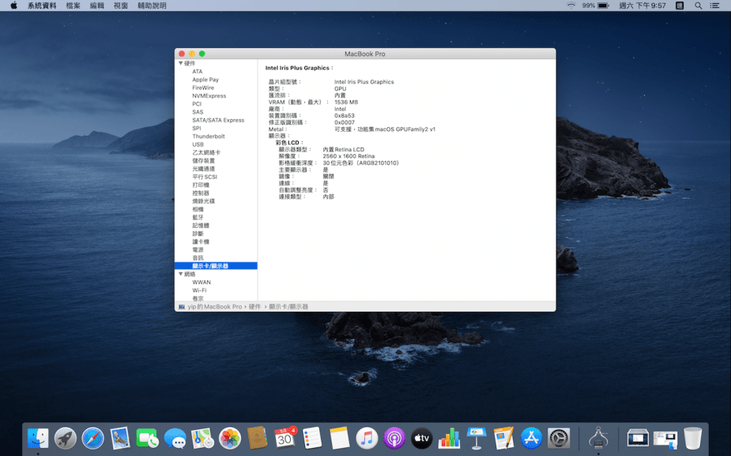This screenshot has width=731, height=456.
Task: Click the input method icon in menu bar
Action: (680, 6)
